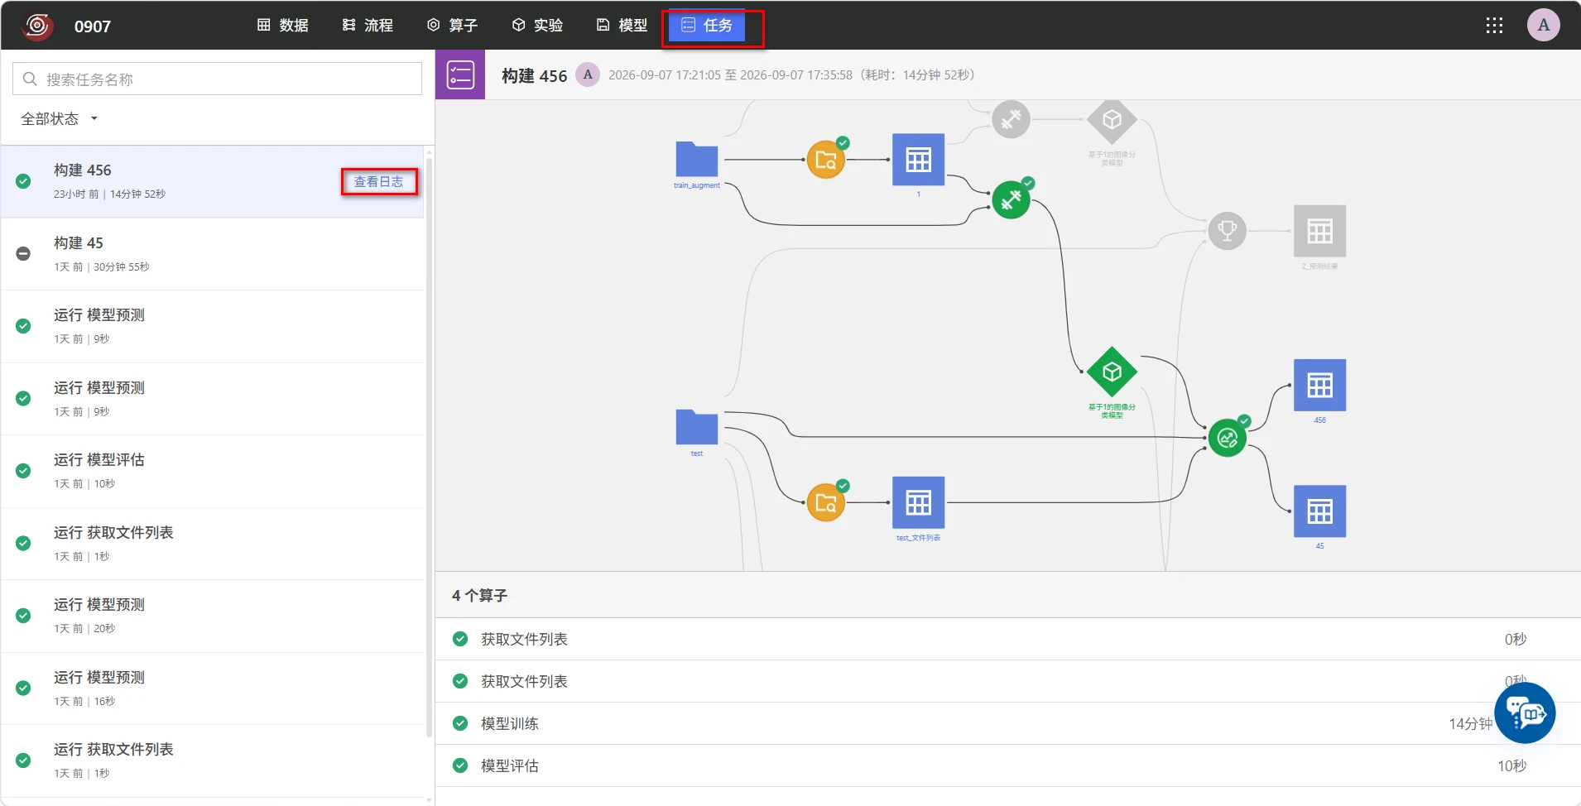Select the gray trophy prediction node
The image size is (1581, 806).
click(x=1228, y=231)
